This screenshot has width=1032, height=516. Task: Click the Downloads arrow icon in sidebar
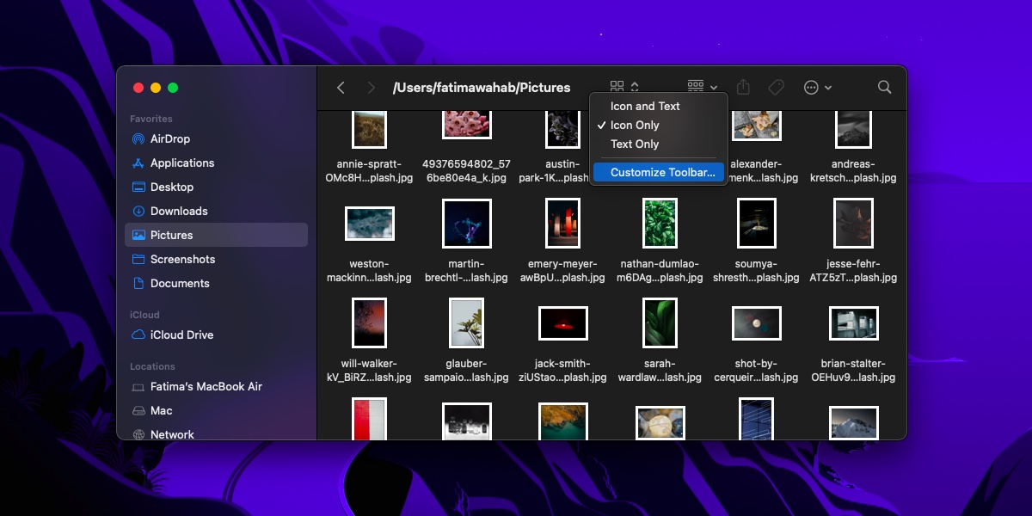pyautogui.click(x=138, y=211)
